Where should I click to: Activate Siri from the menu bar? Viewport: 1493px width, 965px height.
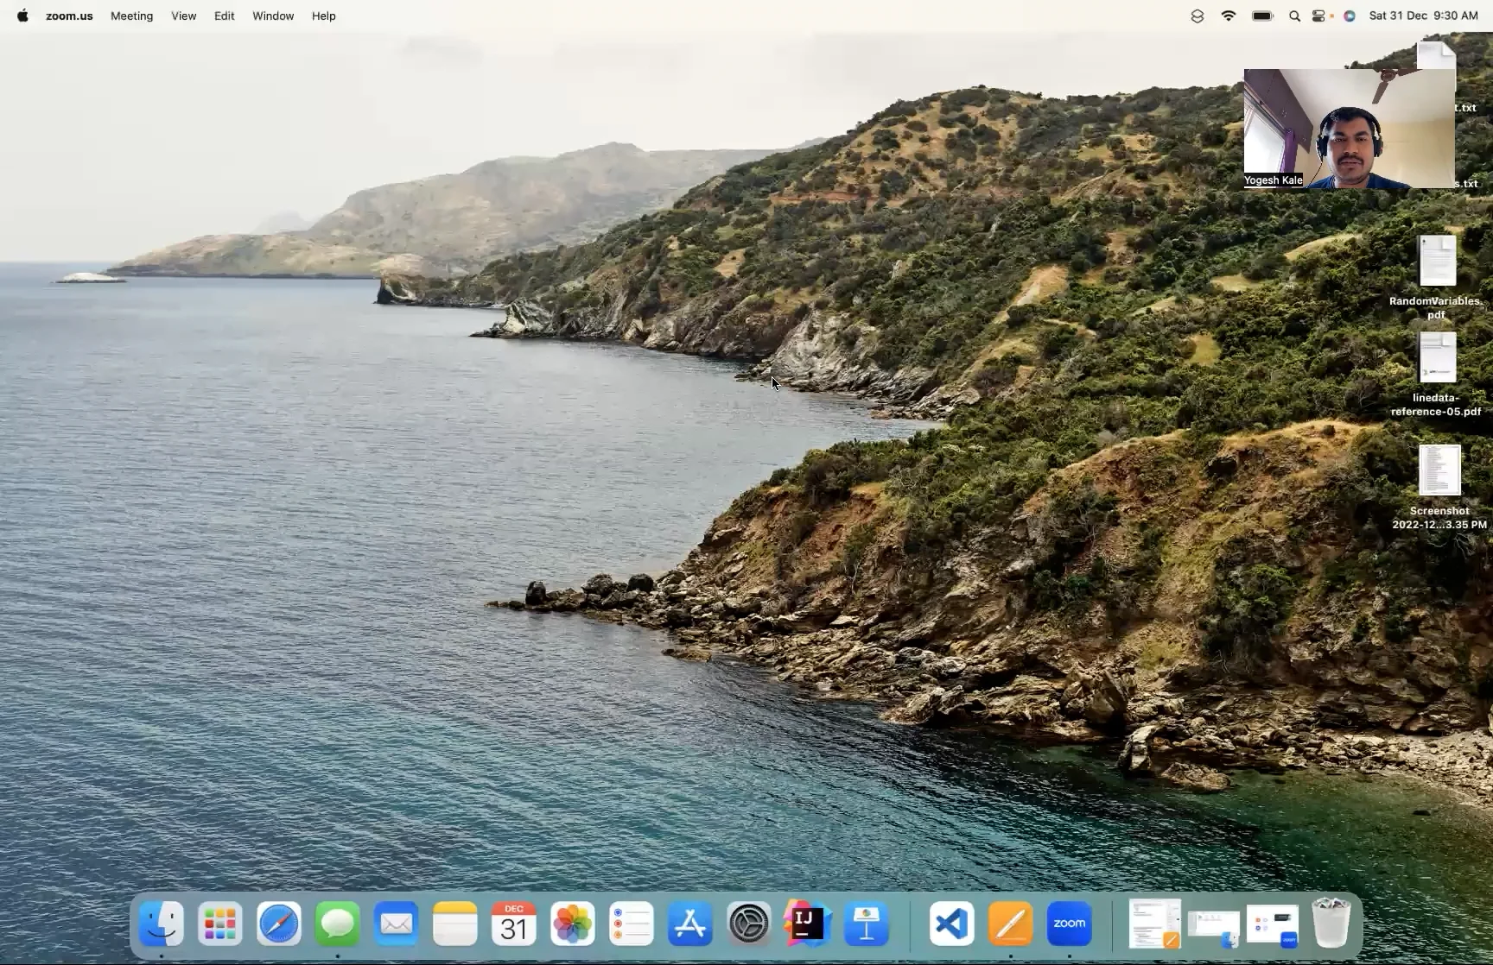click(x=1350, y=16)
